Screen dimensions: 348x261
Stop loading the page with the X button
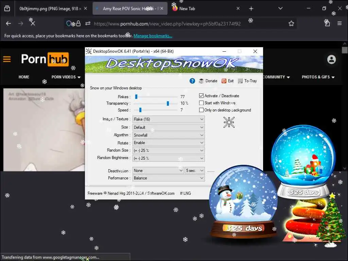(33, 23)
